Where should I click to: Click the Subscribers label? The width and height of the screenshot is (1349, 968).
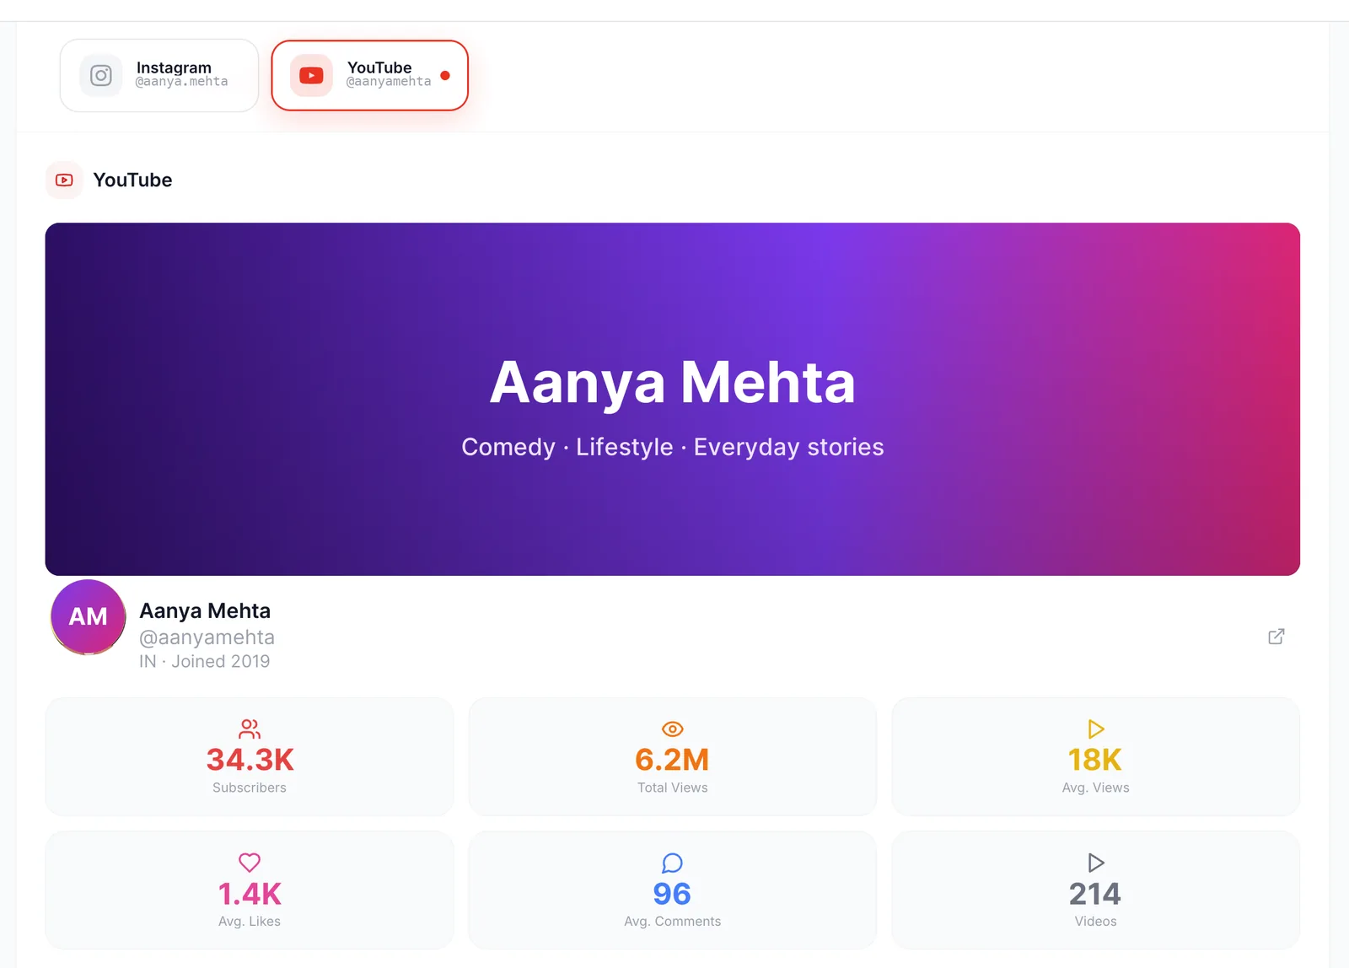point(250,788)
